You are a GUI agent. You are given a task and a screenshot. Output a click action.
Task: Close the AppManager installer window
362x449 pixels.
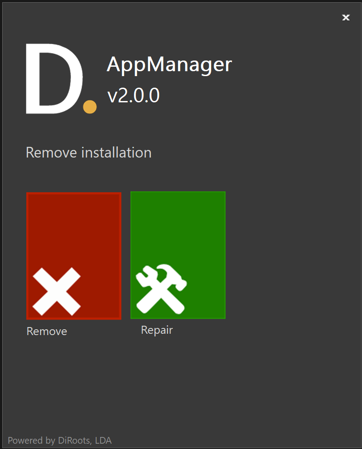tap(346, 17)
